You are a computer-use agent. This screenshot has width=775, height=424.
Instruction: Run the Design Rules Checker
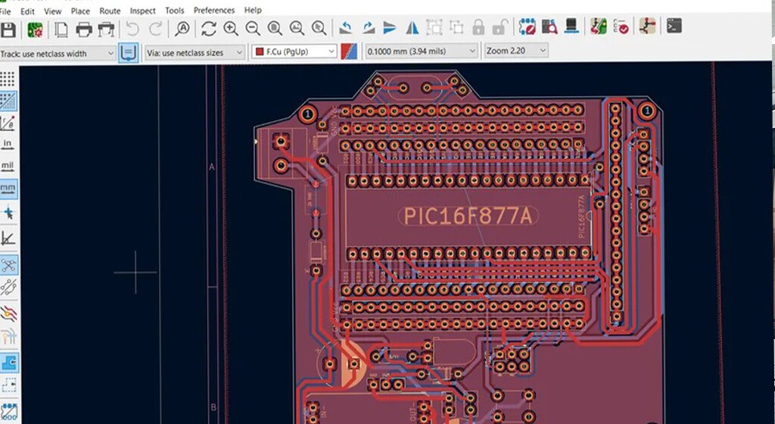tap(621, 26)
